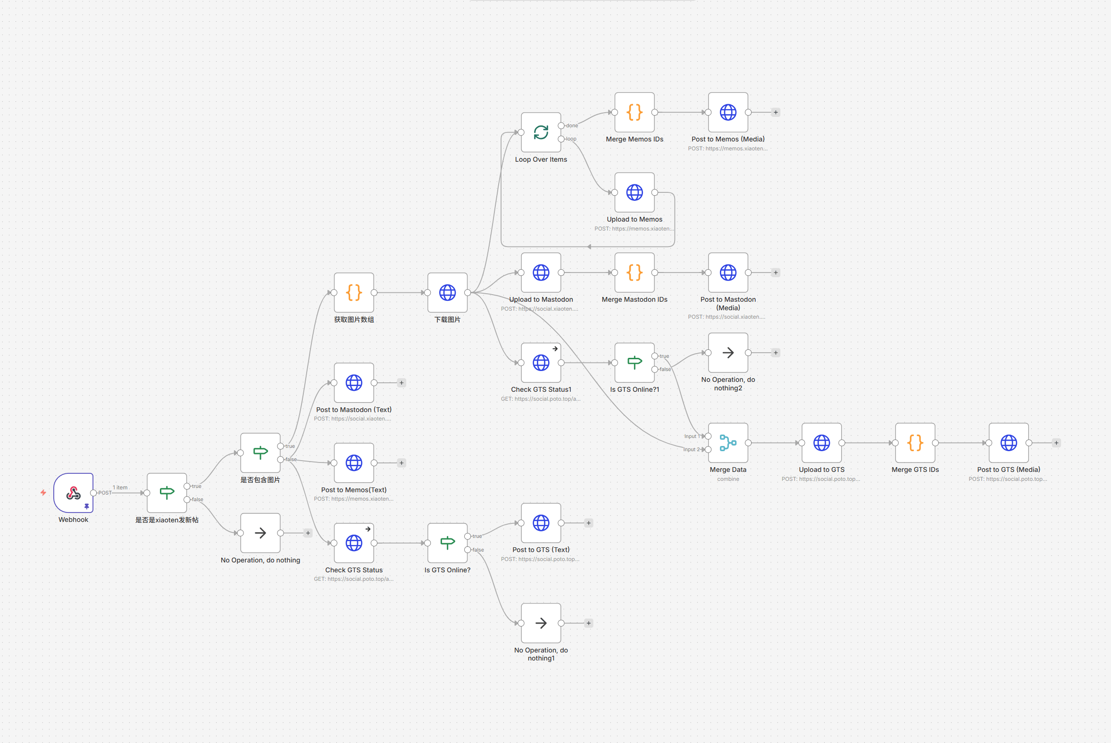Click Merge Data Input 2 connector

(708, 449)
